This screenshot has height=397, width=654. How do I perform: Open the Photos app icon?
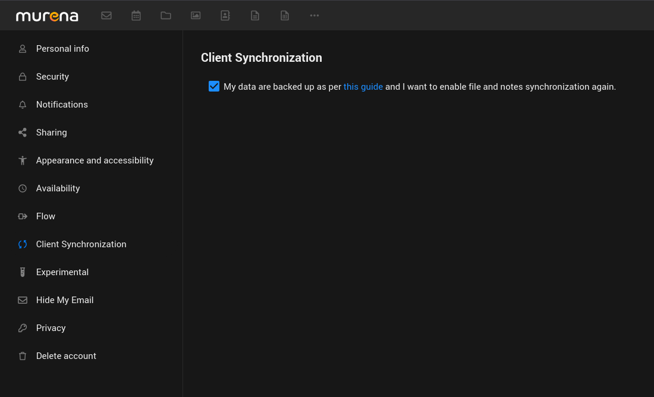click(x=196, y=15)
